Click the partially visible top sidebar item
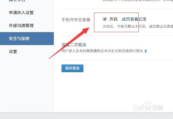The width and height of the screenshot is (173, 119). pos(17,1)
